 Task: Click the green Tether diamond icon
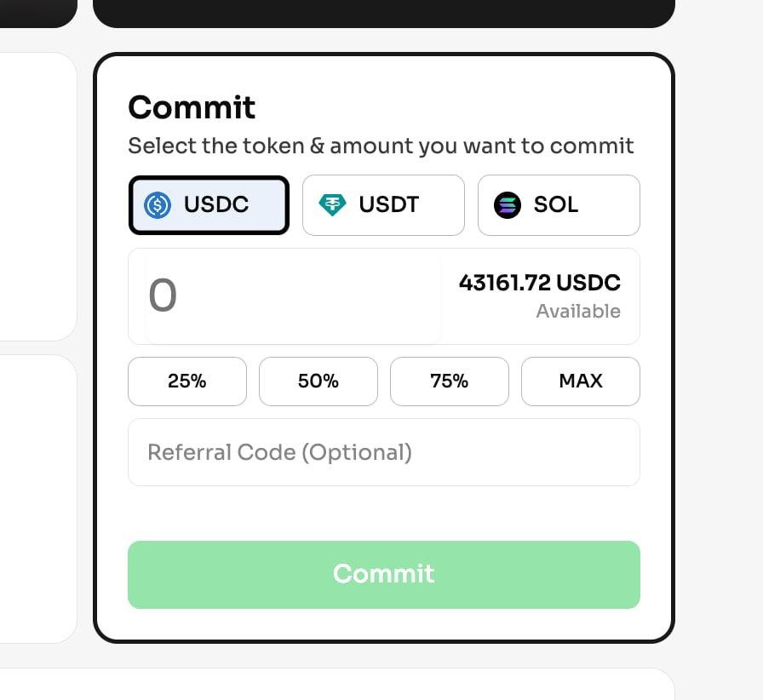[332, 205]
